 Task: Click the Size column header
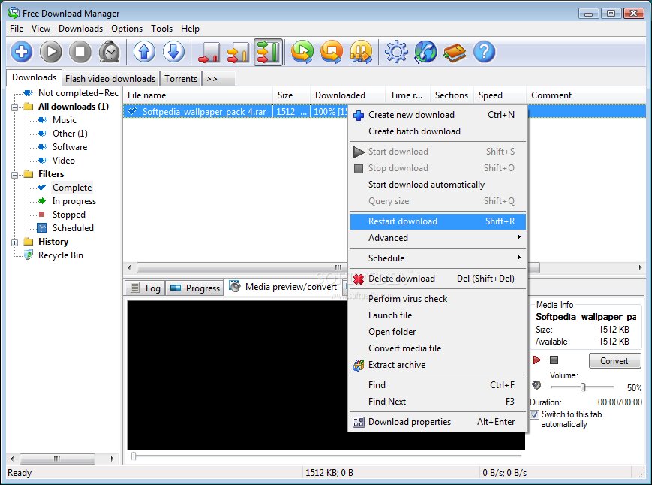(292, 95)
